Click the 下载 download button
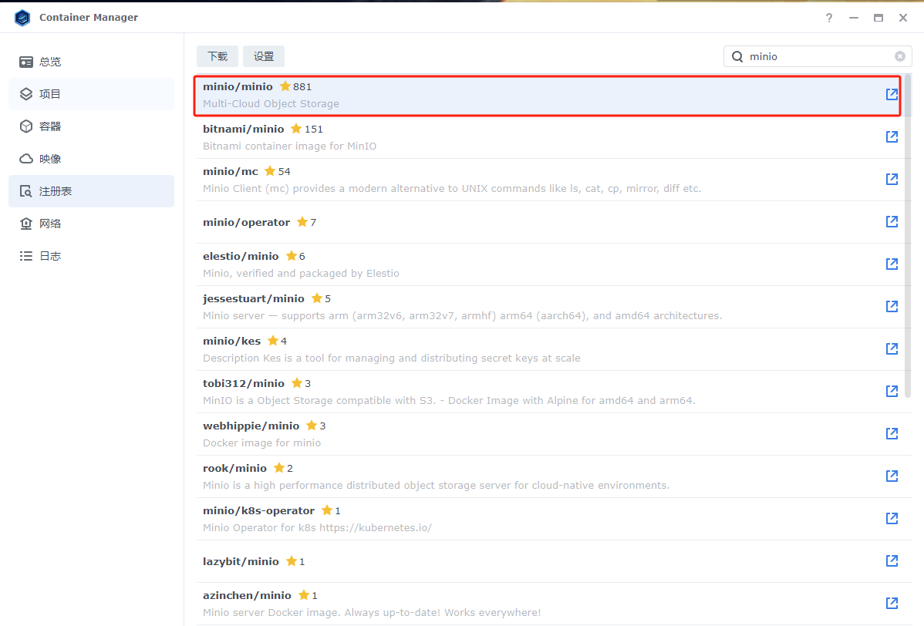Screen dimensions: 924x626 tap(218, 56)
